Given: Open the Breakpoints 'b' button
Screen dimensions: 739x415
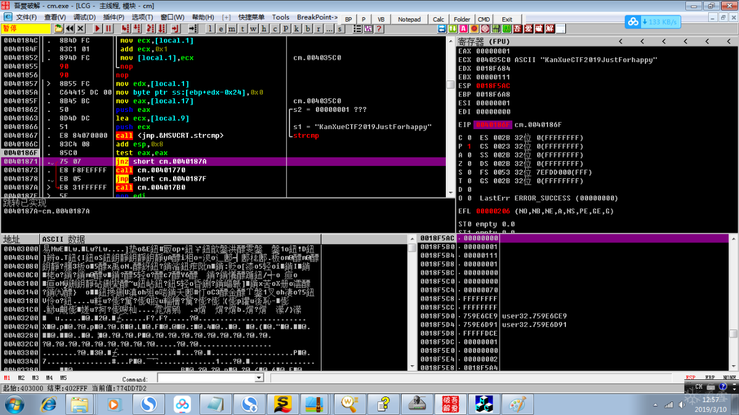Looking at the screenshot, I should pyautogui.click(x=307, y=28).
